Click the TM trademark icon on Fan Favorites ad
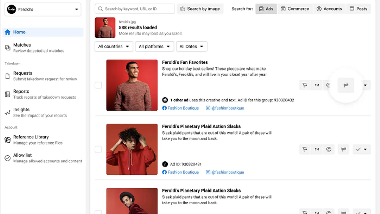This screenshot has height=214, width=380. [317, 85]
